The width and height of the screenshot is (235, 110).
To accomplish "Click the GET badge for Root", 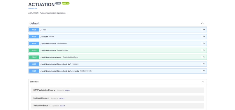I will (34, 30).
